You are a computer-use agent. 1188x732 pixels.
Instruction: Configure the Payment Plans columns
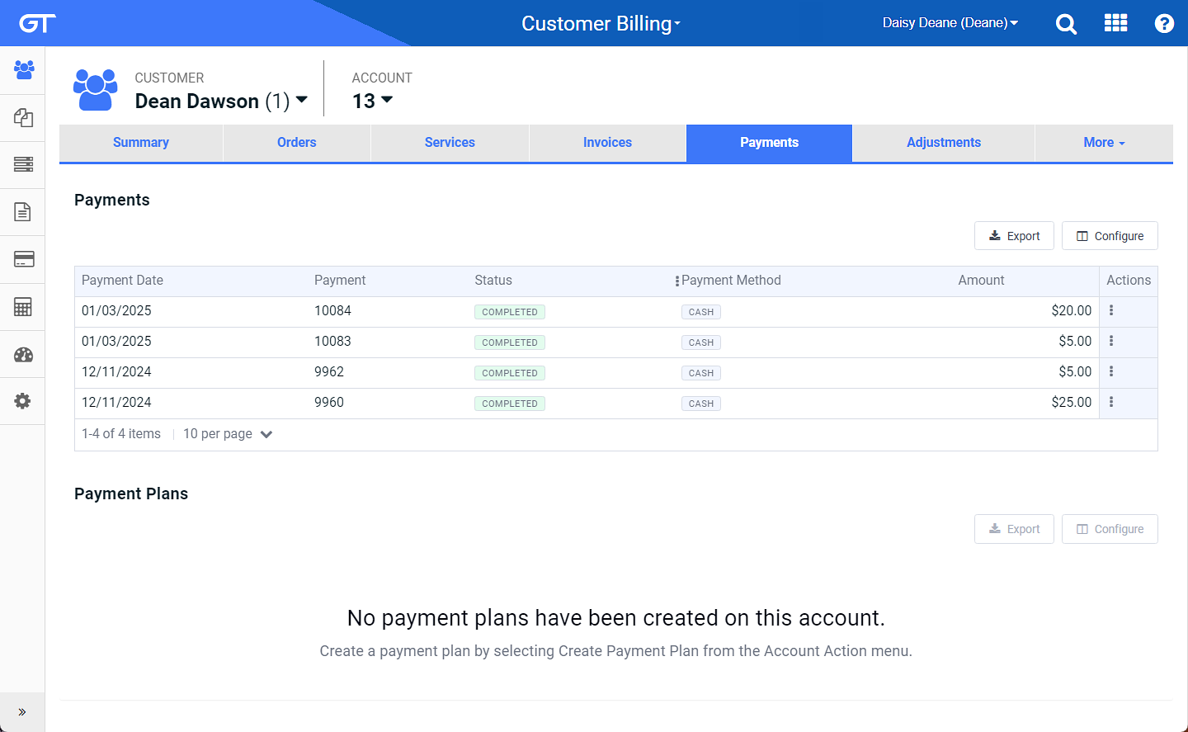coord(1110,529)
